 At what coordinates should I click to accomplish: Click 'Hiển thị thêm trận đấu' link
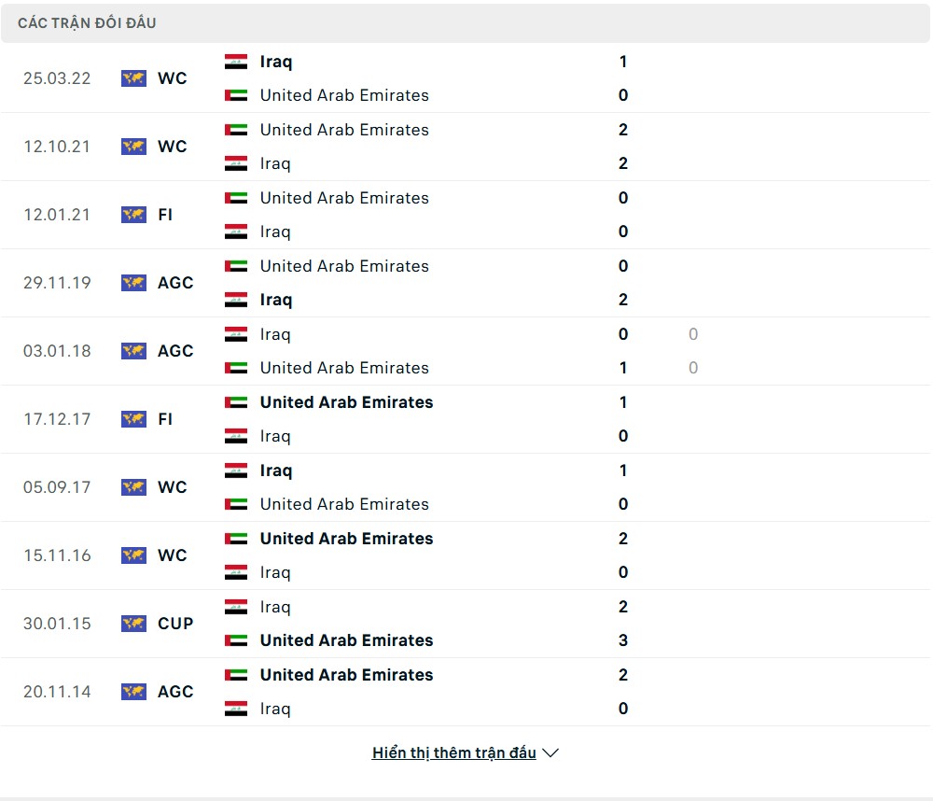(x=453, y=752)
